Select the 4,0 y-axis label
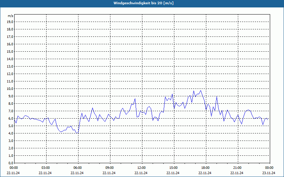 coord(11,133)
